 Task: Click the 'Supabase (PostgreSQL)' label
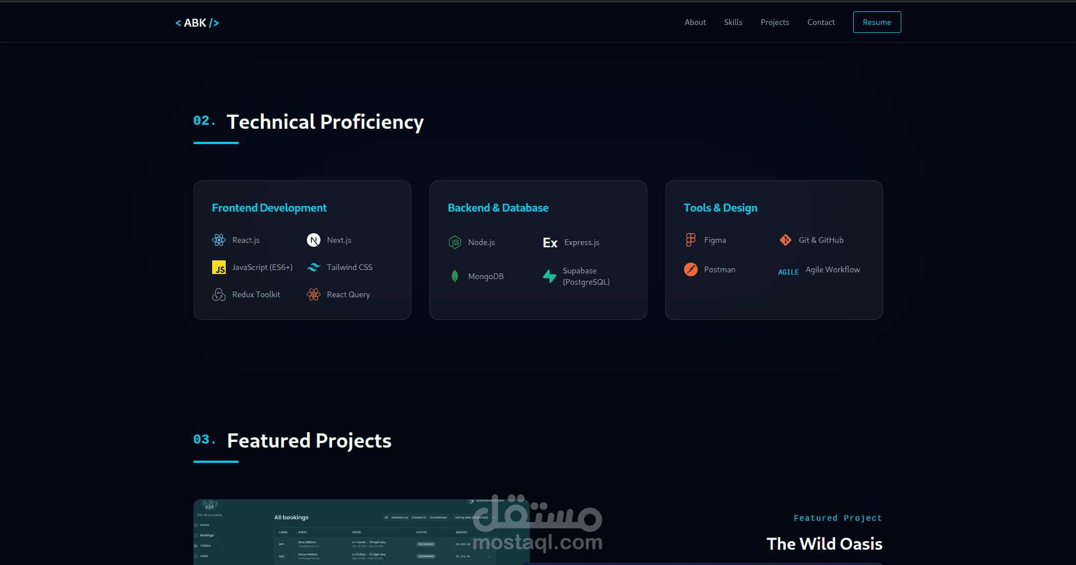[x=586, y=276]
